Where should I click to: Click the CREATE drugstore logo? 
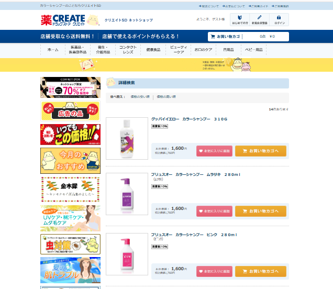point(63,20)
